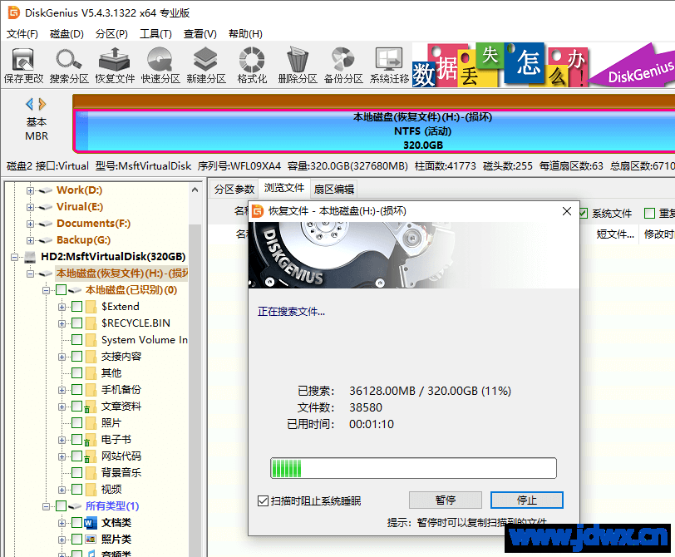Open the 文件(F) menu
675x557 pixels.
tap(22, 33)
